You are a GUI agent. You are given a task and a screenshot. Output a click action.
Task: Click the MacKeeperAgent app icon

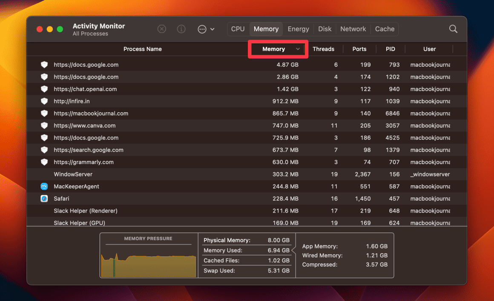44,186
